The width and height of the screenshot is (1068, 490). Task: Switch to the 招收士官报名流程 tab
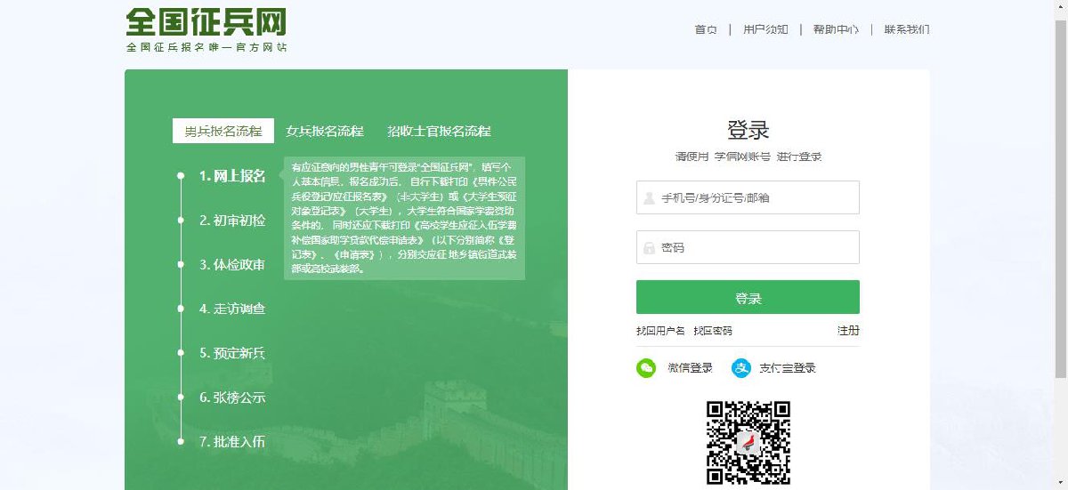[439, 131]
